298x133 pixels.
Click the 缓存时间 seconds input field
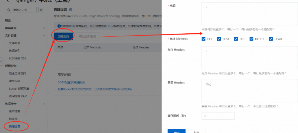(x=218, y=116)
